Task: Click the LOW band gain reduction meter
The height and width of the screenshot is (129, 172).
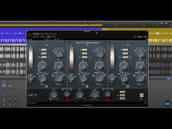Action: point(31,58)
